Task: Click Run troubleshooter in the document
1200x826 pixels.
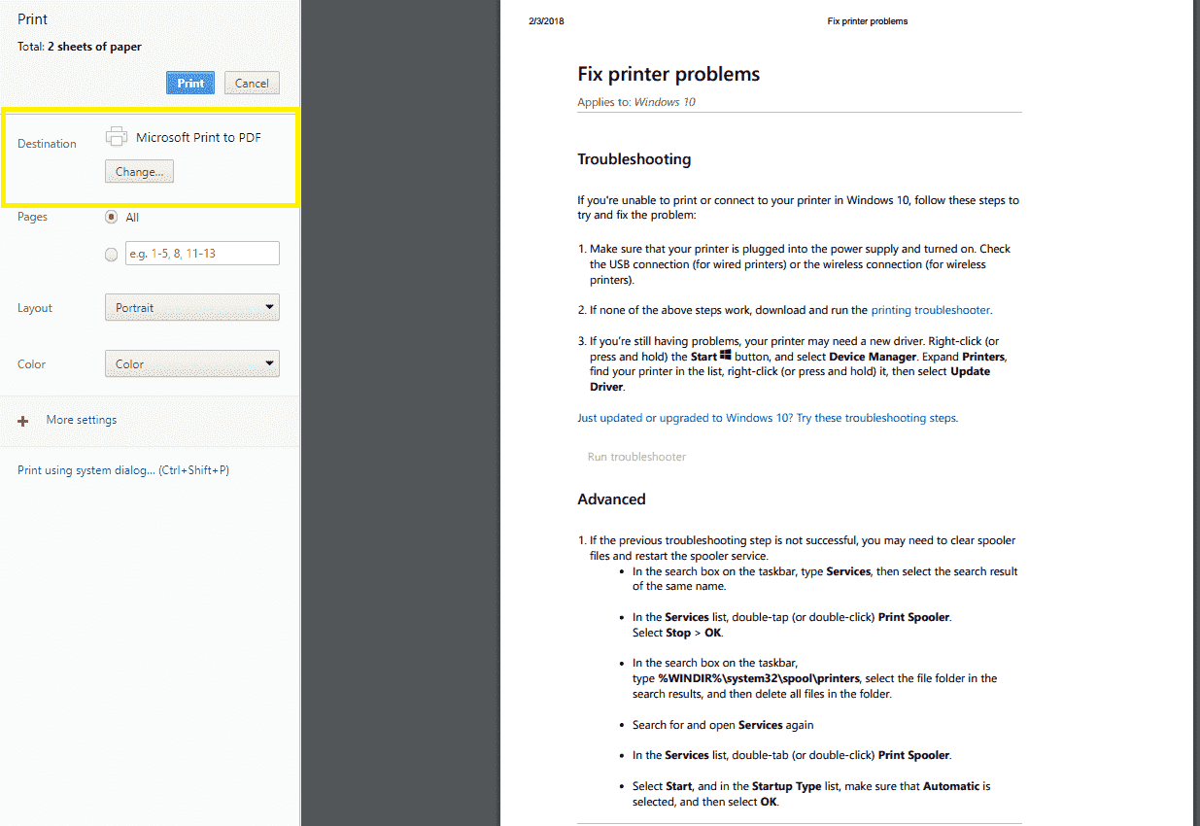Action: [x=635, y=456]
